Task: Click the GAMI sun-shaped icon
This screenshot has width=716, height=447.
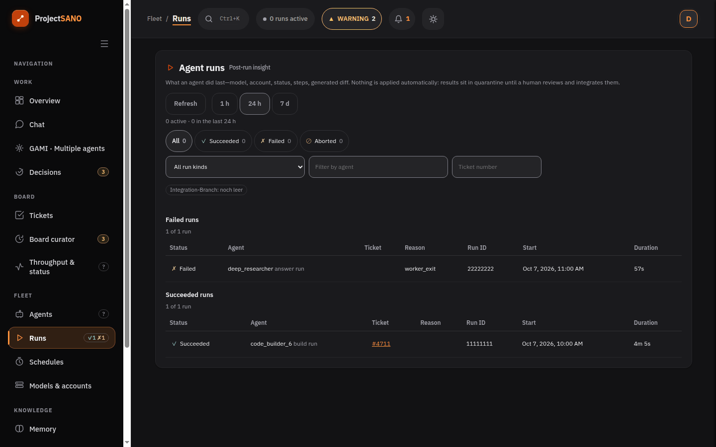Action: (19, 148)
